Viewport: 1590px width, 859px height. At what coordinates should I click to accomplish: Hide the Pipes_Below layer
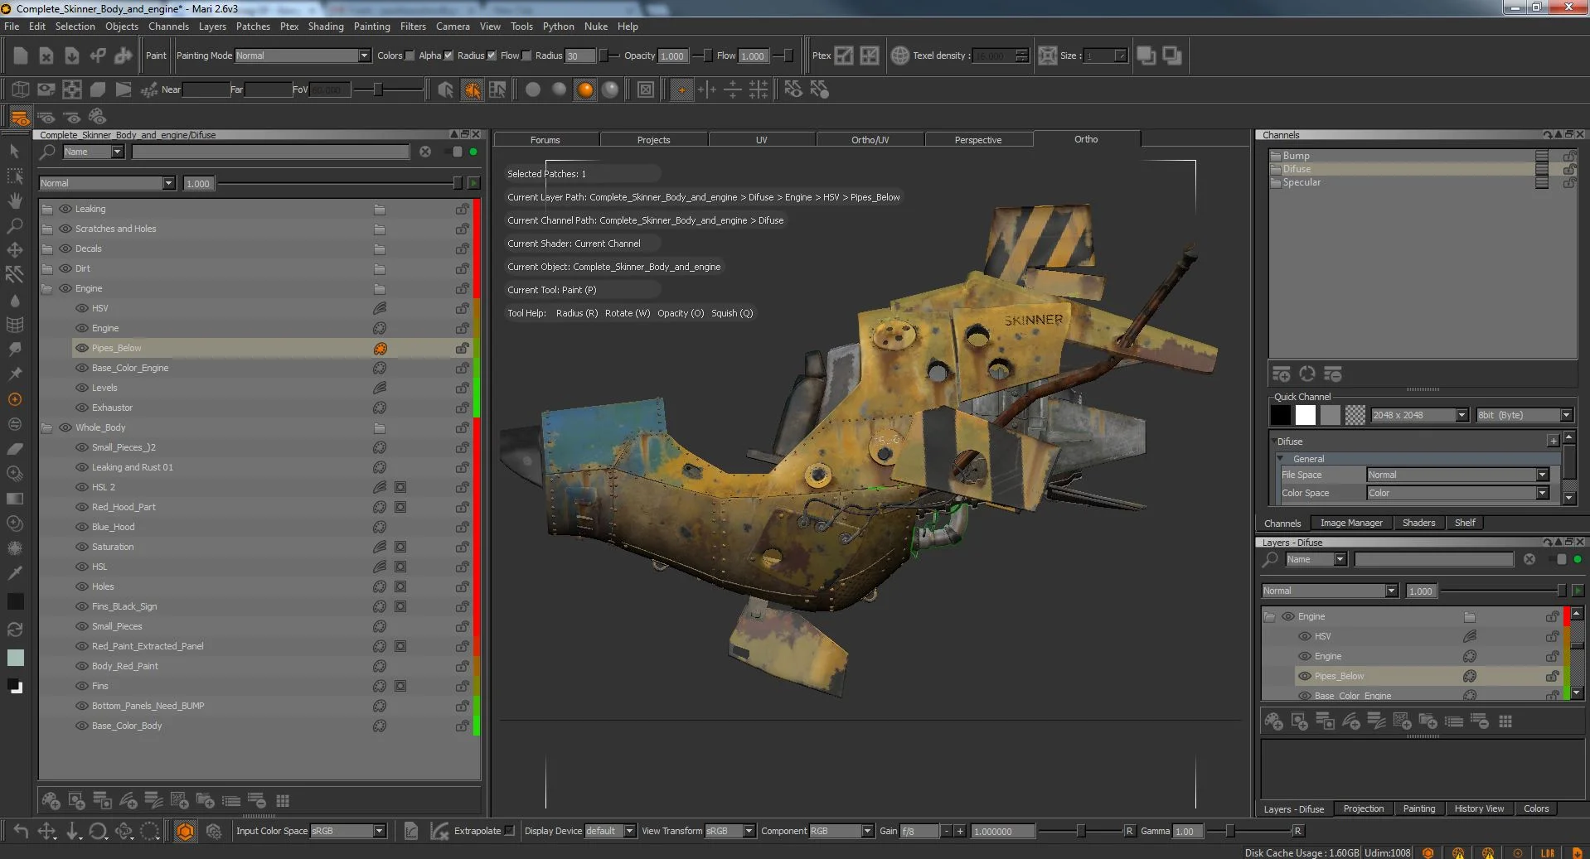(x=82, y=348)
